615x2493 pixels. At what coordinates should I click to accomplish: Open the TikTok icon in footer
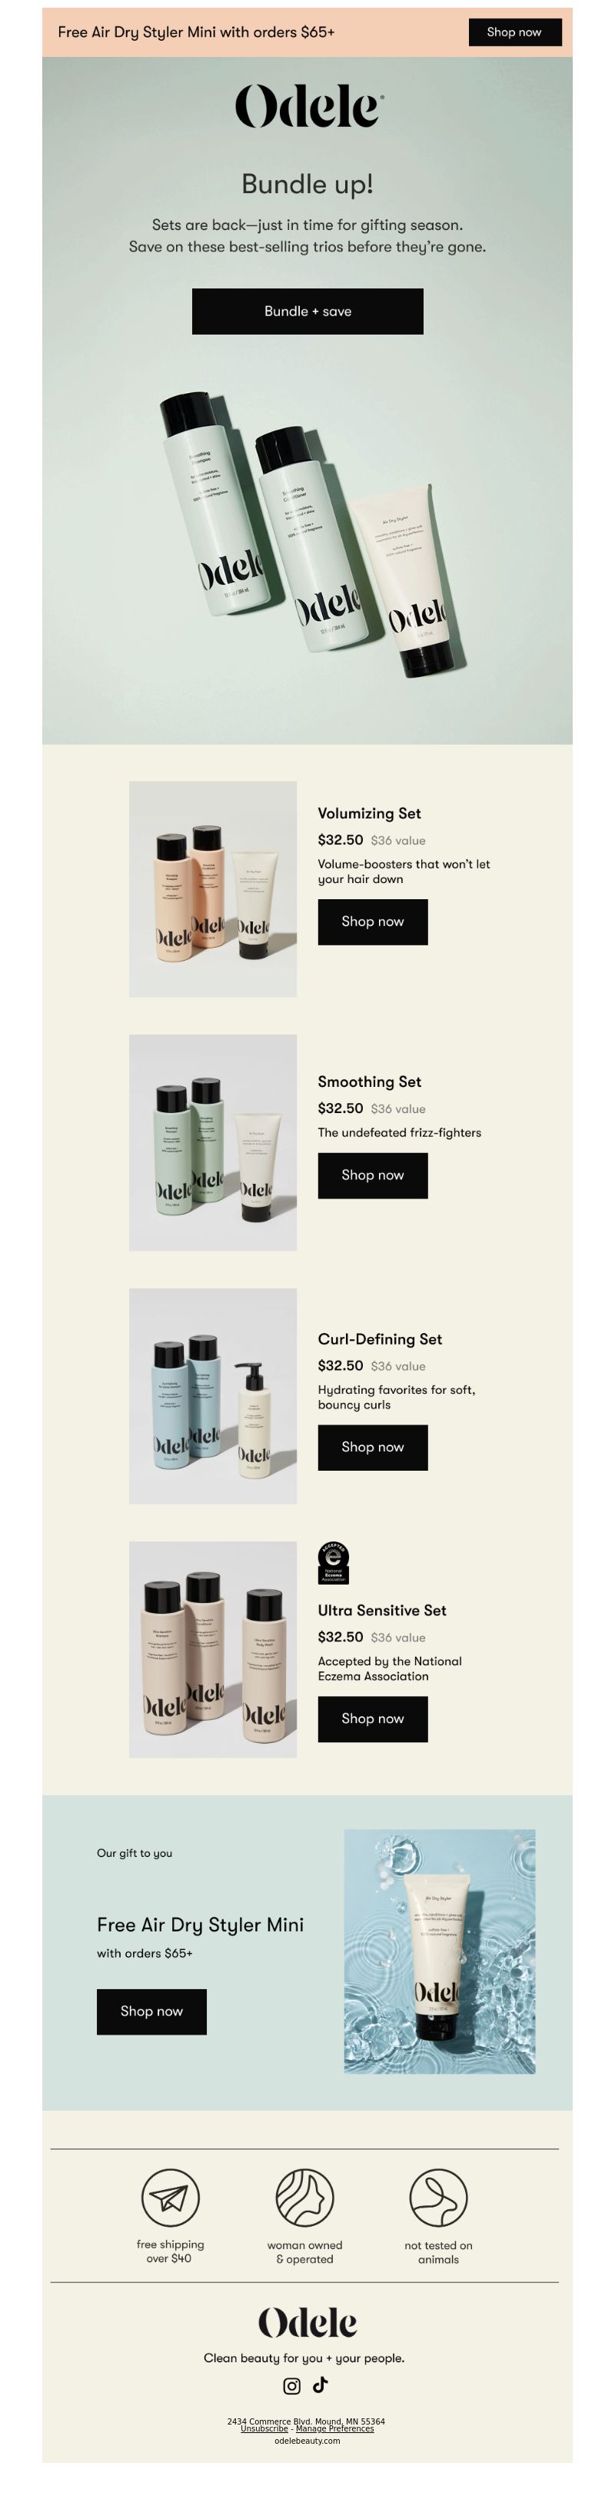coord(320,2385)
